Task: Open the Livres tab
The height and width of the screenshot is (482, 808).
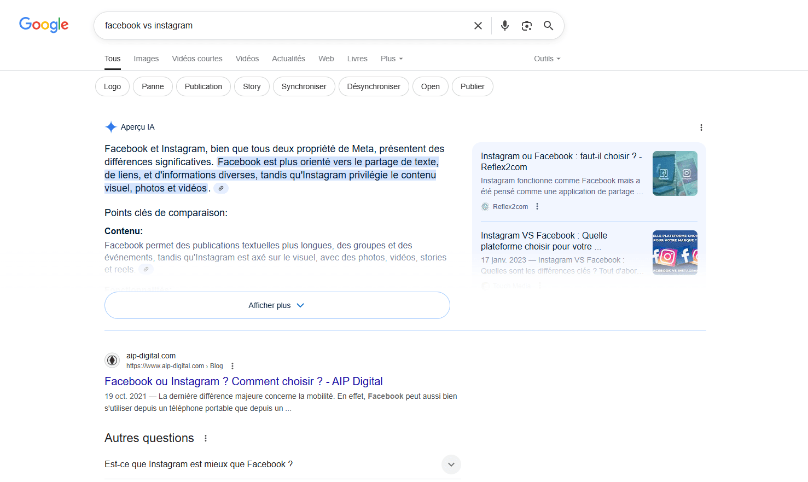Action: click(357, 59)
